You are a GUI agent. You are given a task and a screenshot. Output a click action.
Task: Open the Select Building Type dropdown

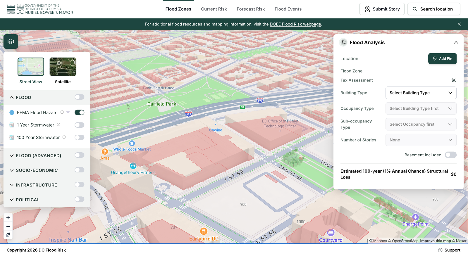pyautogui.click(x=421, y=93)
